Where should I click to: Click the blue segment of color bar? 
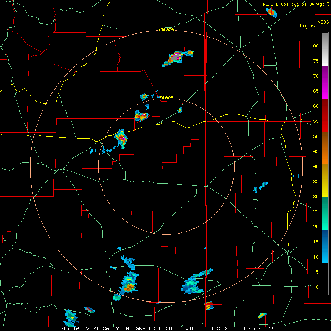coord(325,246)
